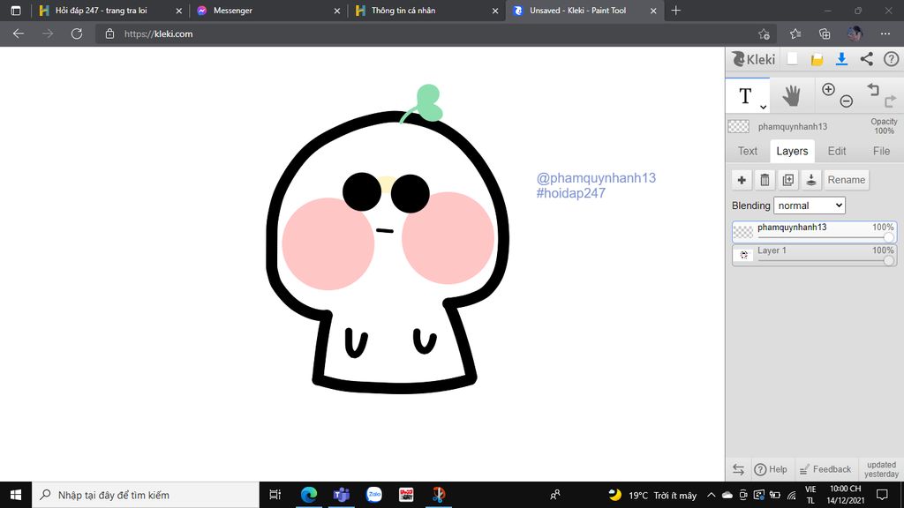The image size is (904, 508).
Task: Switch to the Thông tin cá nhân browser tab
Action: point(425,11)
